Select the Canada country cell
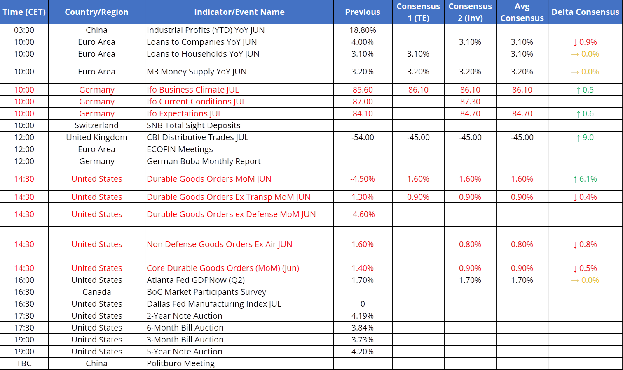Image resolution: width=623 pixels, height=370 pixels. point(97,292)
